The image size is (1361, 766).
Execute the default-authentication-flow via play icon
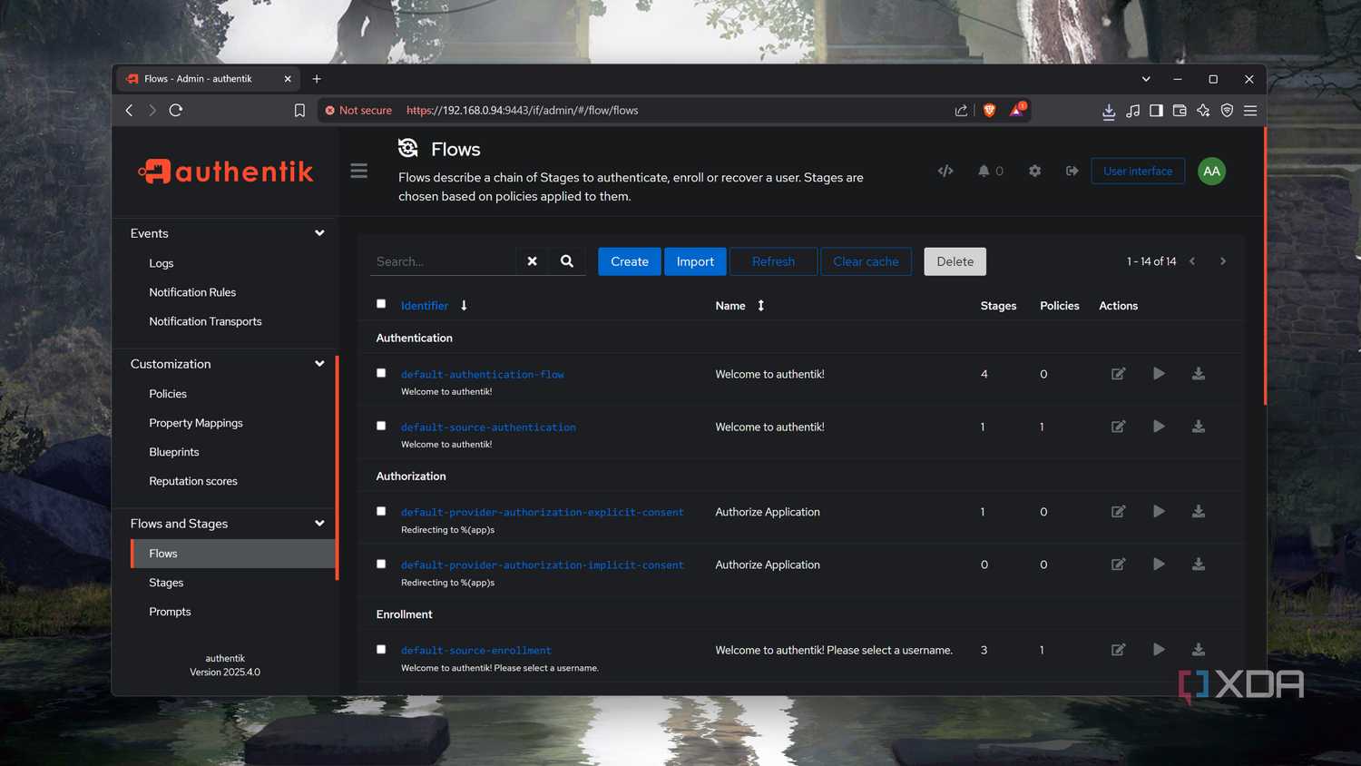pos(1159,374)
